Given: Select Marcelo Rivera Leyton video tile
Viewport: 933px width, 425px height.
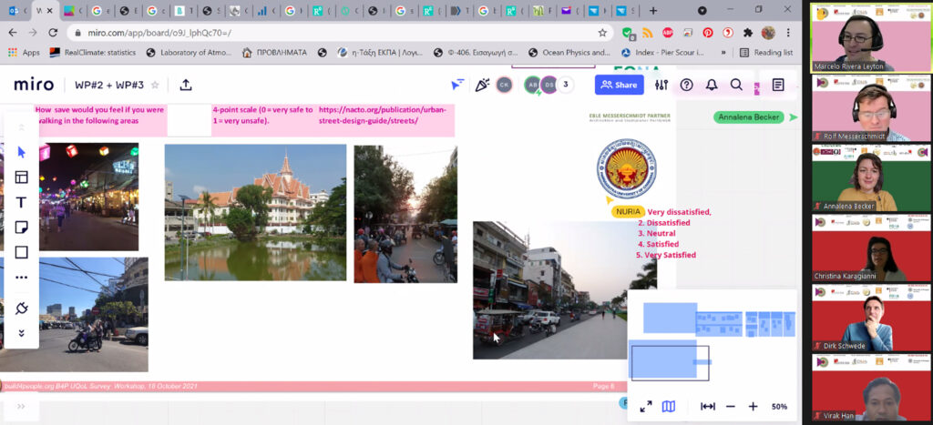Looking at the screenshot, I should coord(871,37).
